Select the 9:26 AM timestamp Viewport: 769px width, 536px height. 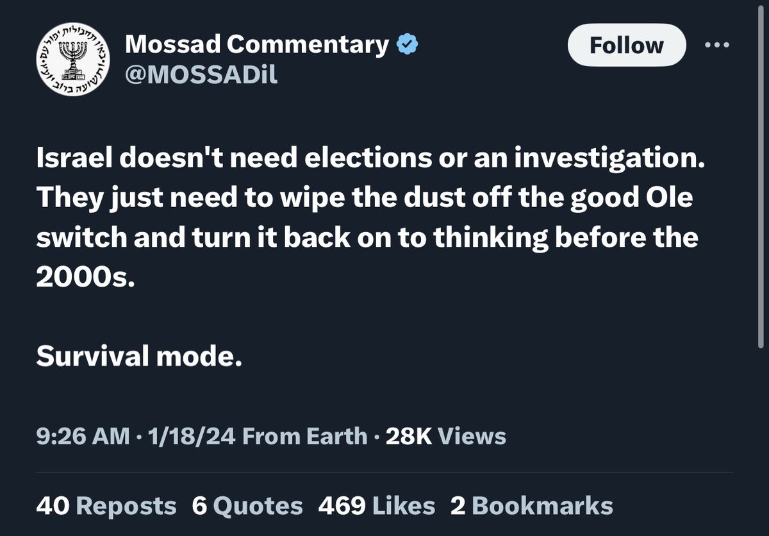tap(83, 437)
